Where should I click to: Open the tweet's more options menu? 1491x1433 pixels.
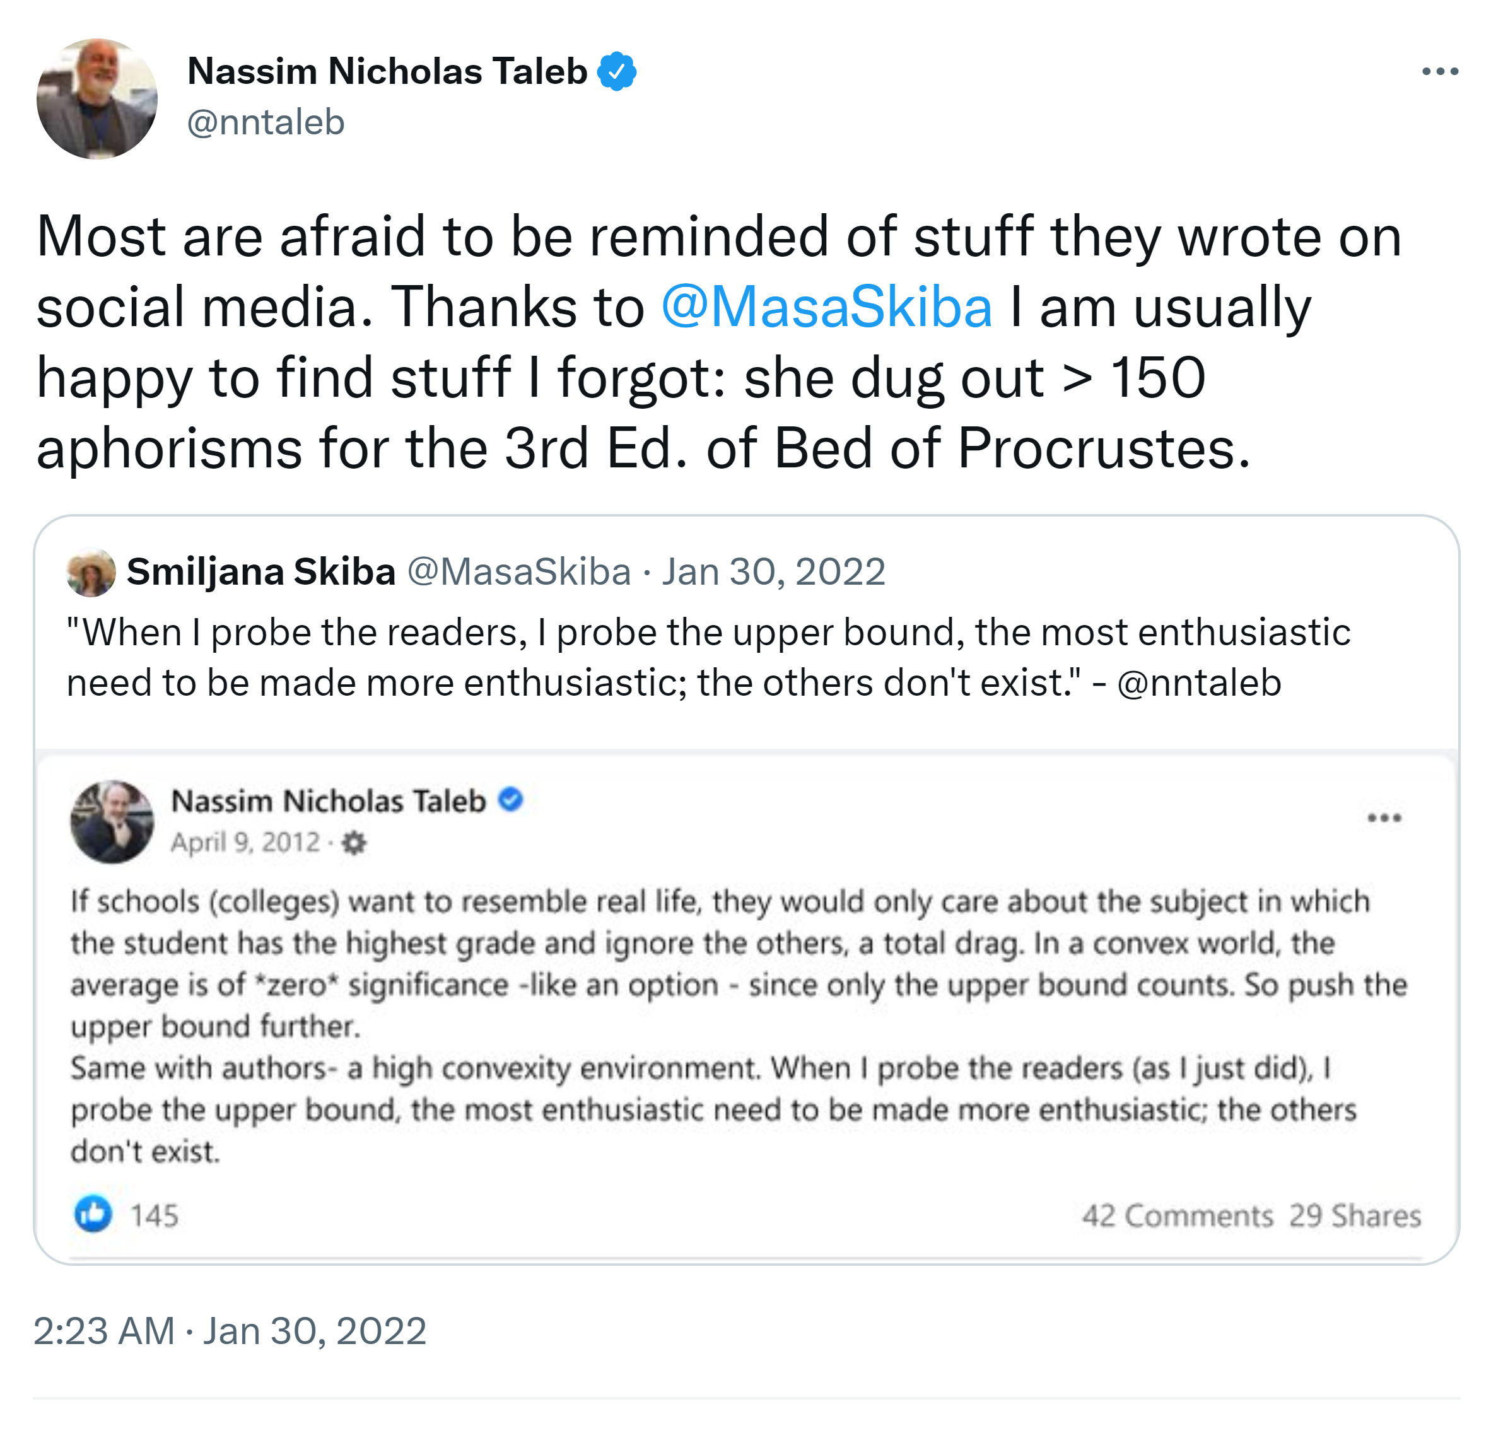coord(1439,71)
